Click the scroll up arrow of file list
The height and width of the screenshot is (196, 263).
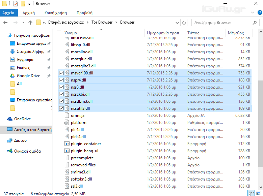coord(261,32)
